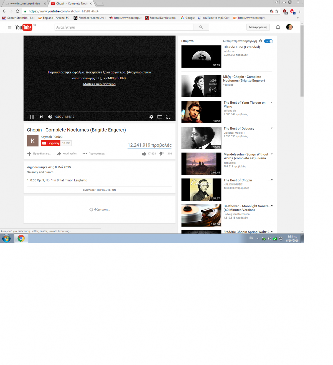
Task: Go back in browser
Action: (4, 11)
